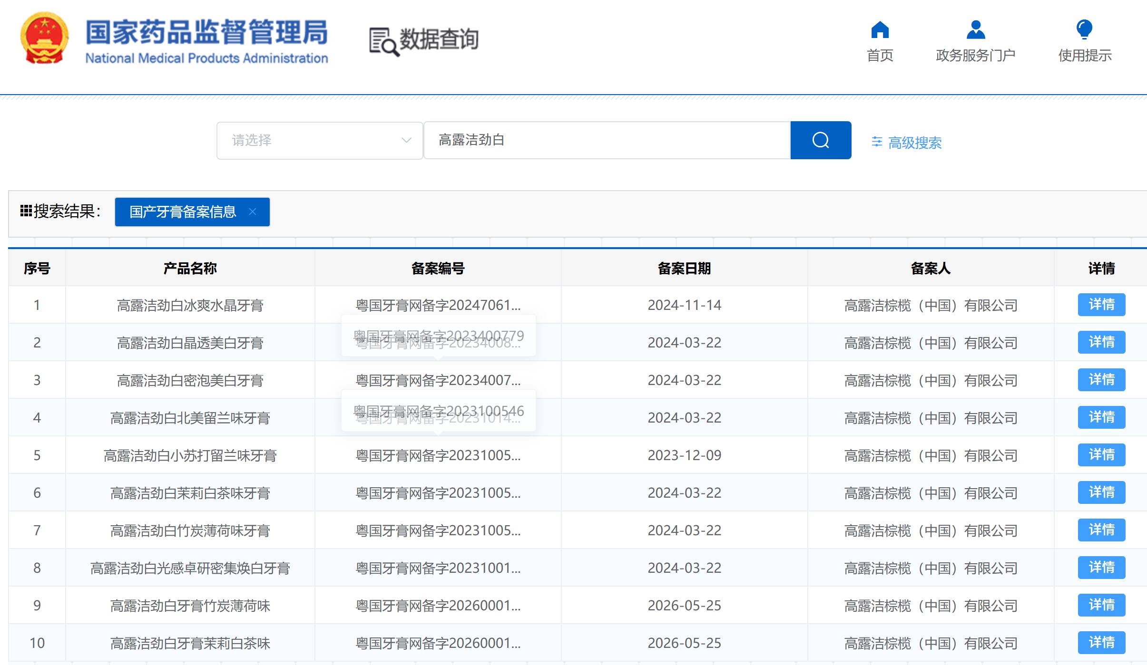Open 详情 for 高露洁劲白冰爽水晶牙膏
1147x665 pixels.
pos(1101,305)
